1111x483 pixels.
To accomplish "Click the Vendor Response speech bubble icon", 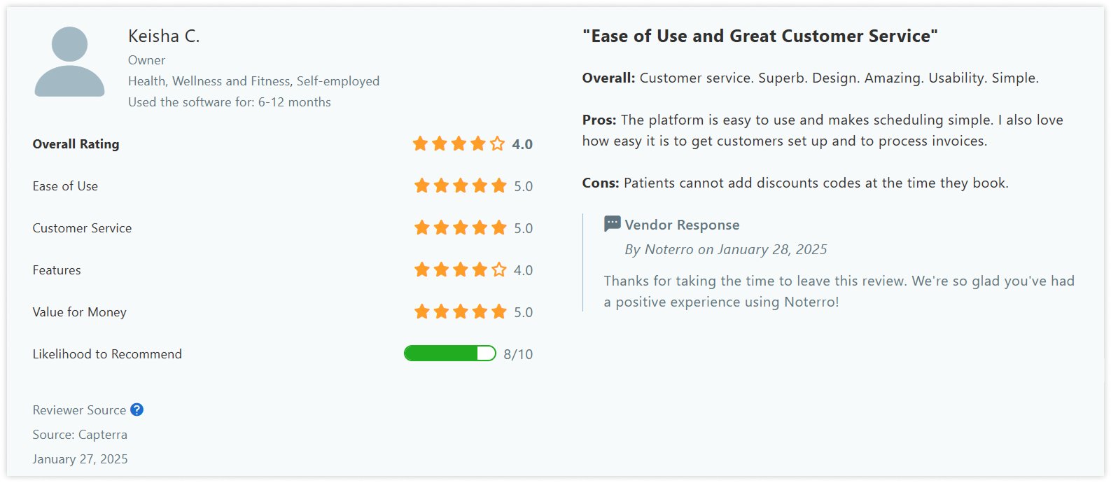I will (610, 223).
